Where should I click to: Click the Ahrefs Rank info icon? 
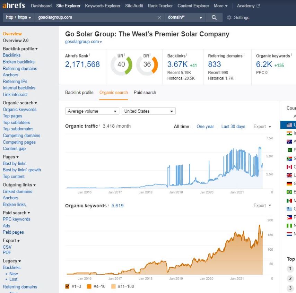[89, 55]
